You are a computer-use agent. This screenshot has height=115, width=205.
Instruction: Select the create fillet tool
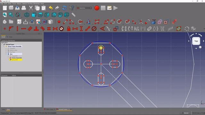[x=134, y=22]
